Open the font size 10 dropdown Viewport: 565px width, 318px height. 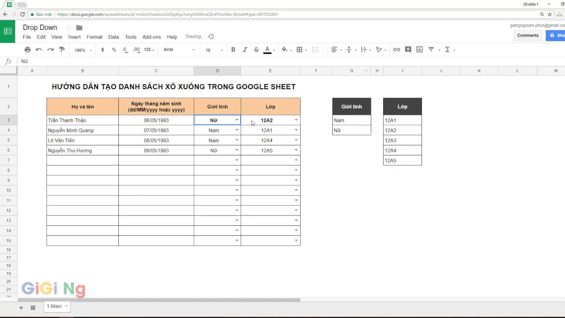click(x=214, y=50)
